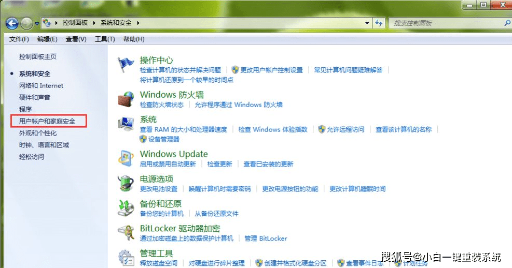Image resolution: width=512 pixels, height=268 pixels.
Task: Click shield icon beside 查看事件日志
Action: point(341,263)
